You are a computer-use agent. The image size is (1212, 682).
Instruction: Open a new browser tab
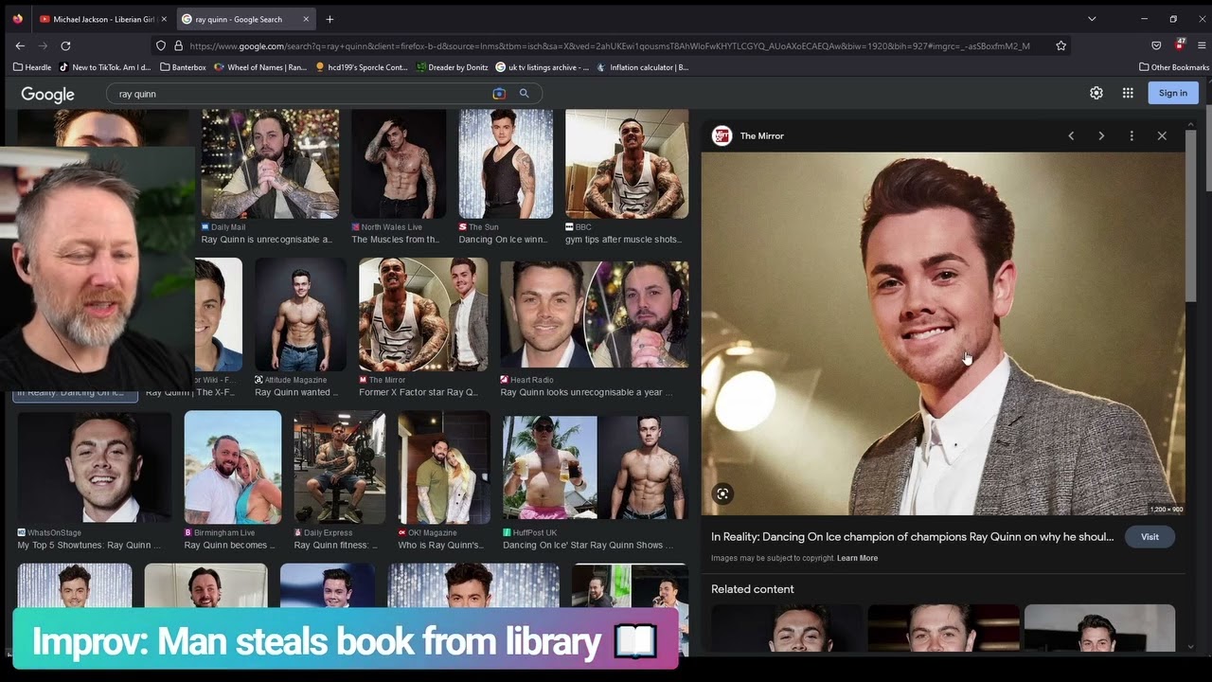[x=330, y=19]
